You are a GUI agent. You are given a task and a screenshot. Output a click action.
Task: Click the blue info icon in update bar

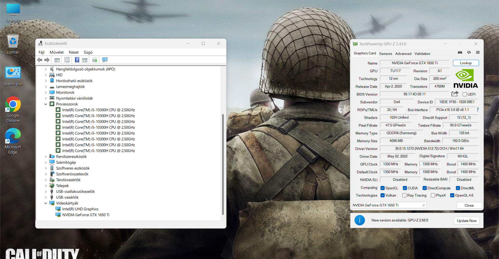pyautogui.click(x=360, y=220)
